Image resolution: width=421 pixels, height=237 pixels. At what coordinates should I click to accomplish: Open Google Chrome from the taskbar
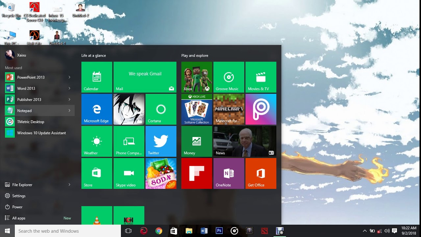click(x=159, y=231)
